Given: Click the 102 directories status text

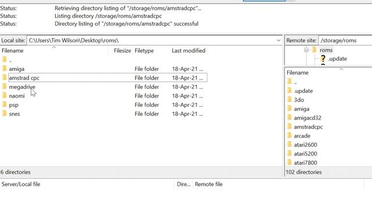Looking at the screenshot, I should [303, 172].
